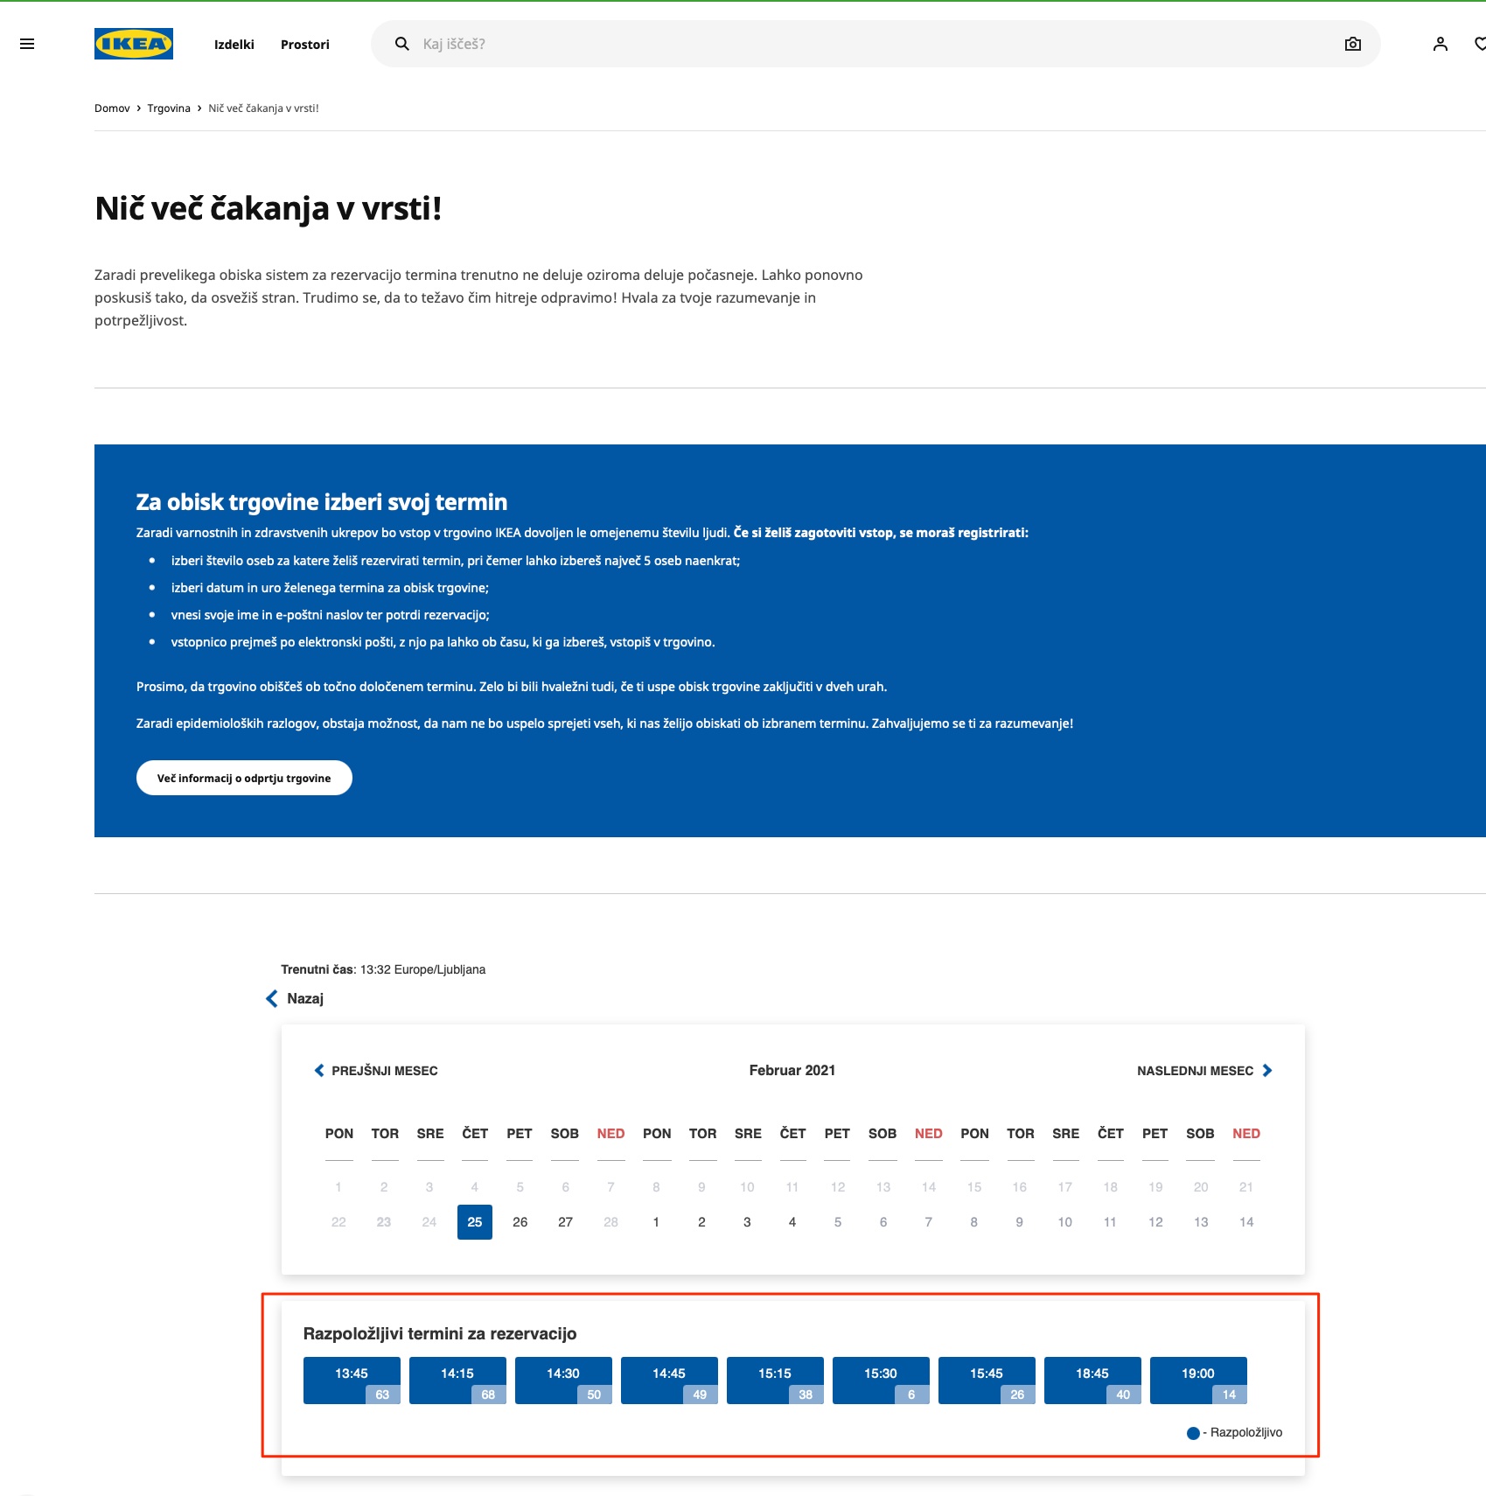Viewport: 1486px width, 1496px height.
Task: Choose the 13:45 time slot
Action: coord(352,1381)
